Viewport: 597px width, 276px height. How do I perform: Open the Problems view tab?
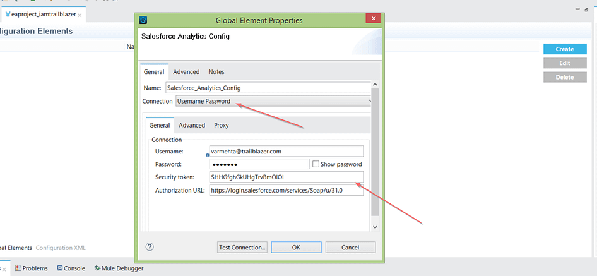(x=32, y=268)
